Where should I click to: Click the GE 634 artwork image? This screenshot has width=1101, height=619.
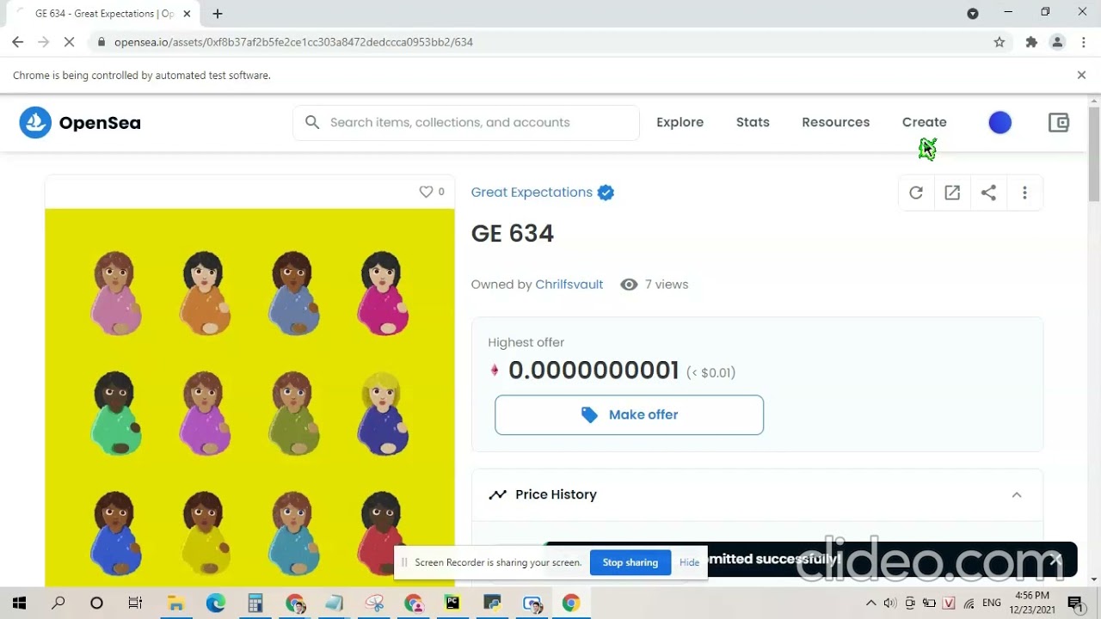coord(249,395)
